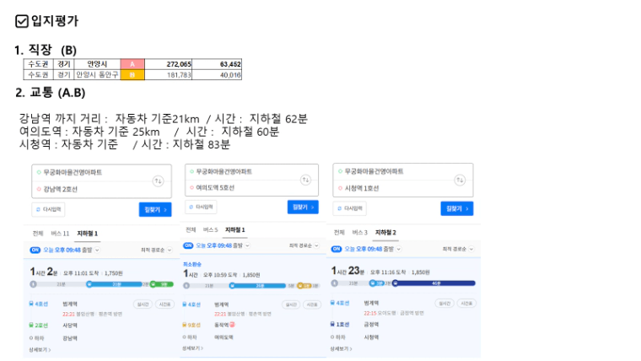Click the 길찾기 button in Gangnam panel

point(155,210)
